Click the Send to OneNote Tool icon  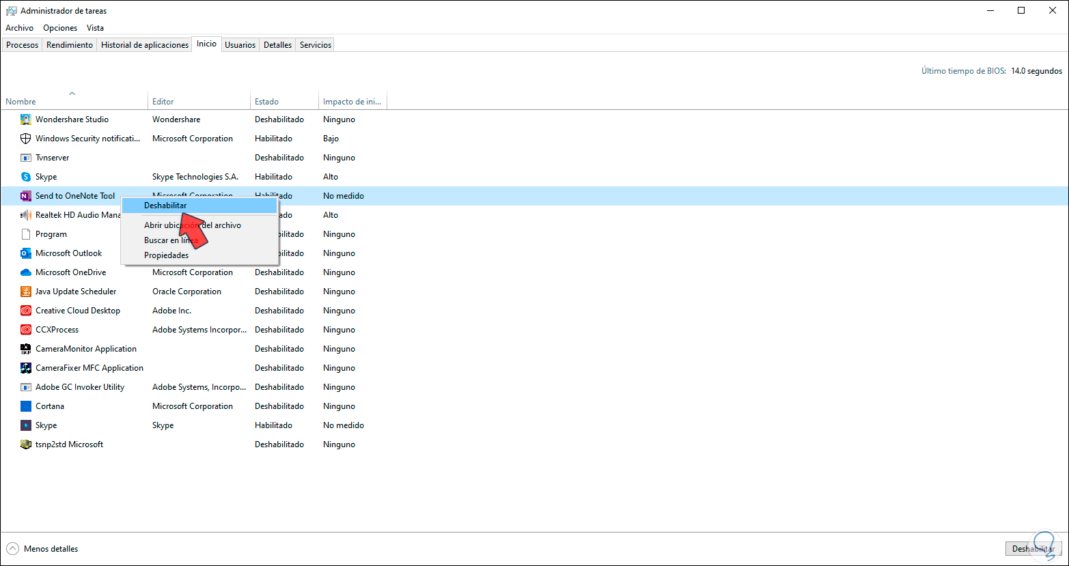(x=26, y=196)
